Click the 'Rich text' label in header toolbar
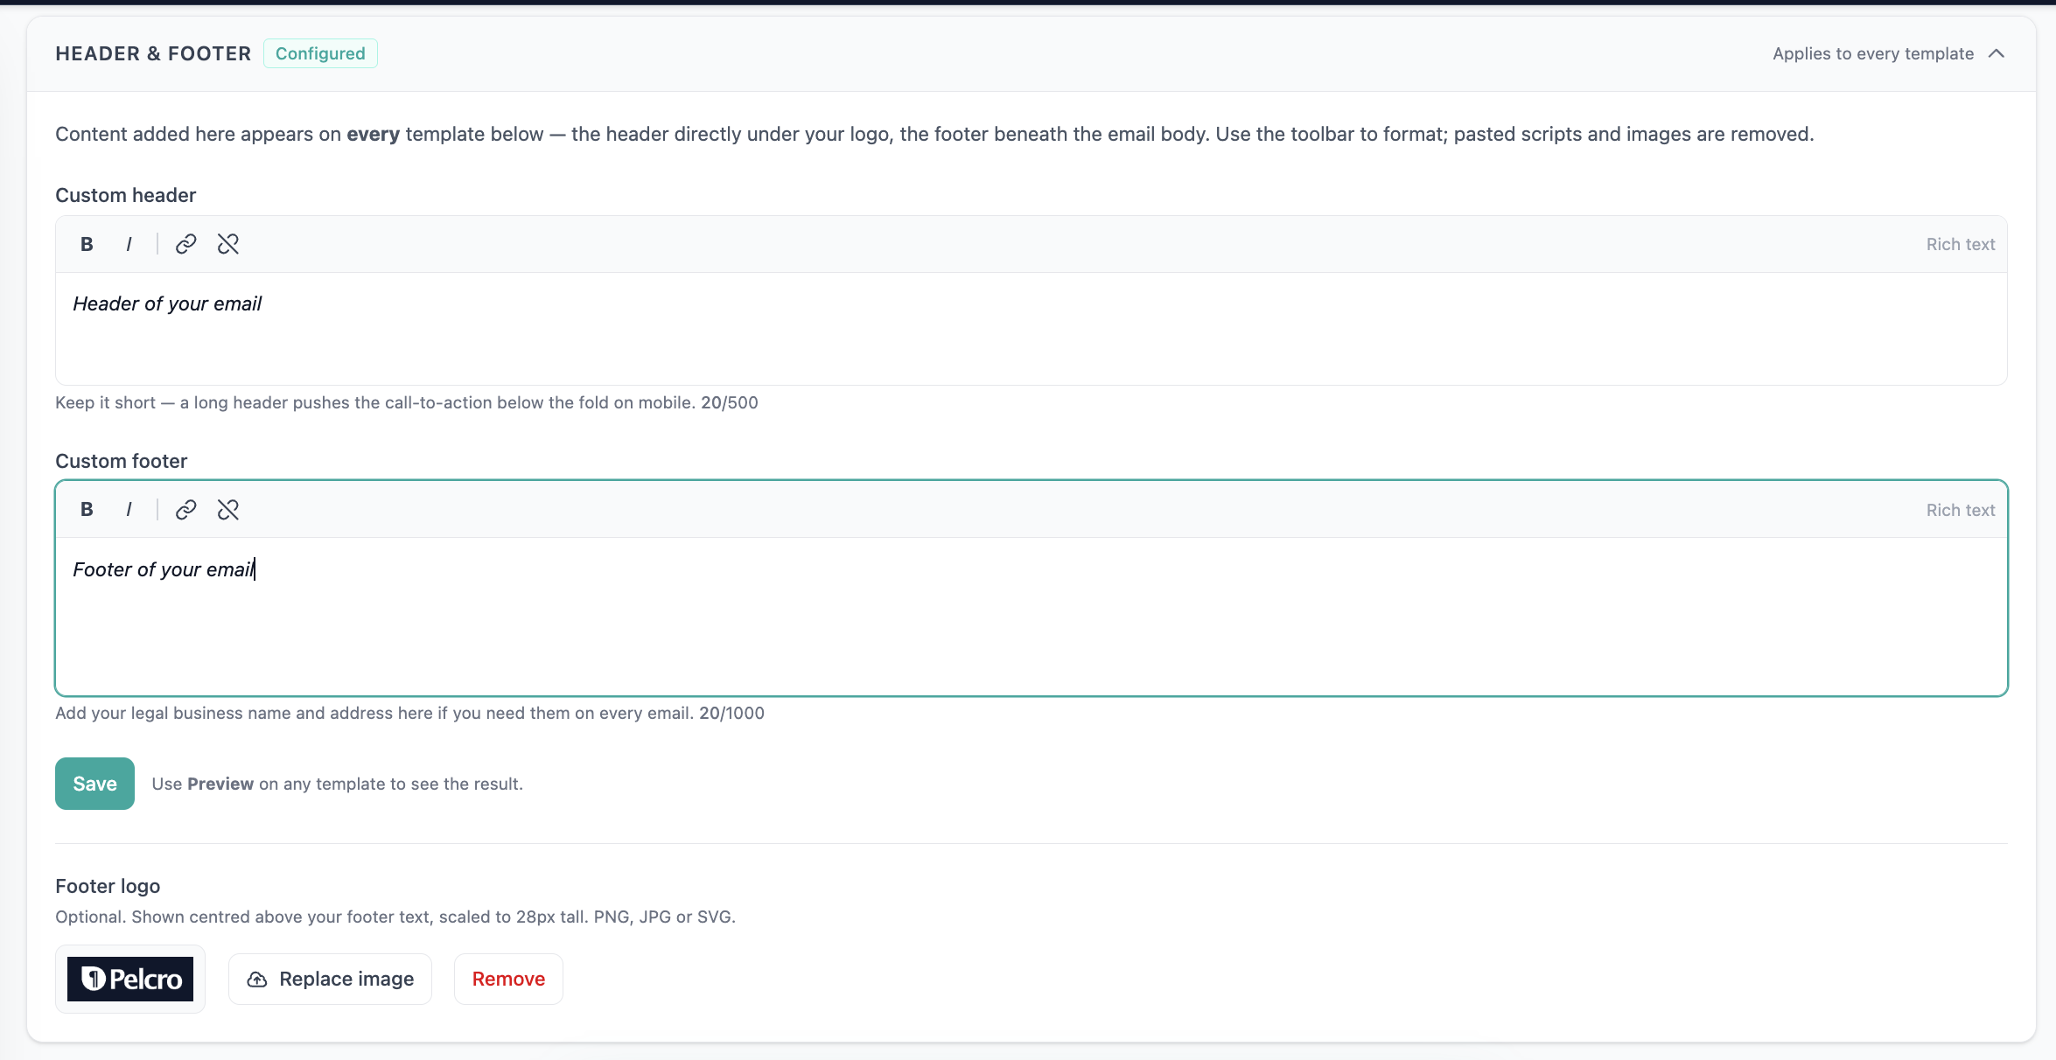This screenshot has height=1060, width=2056. click(1961, 244)
